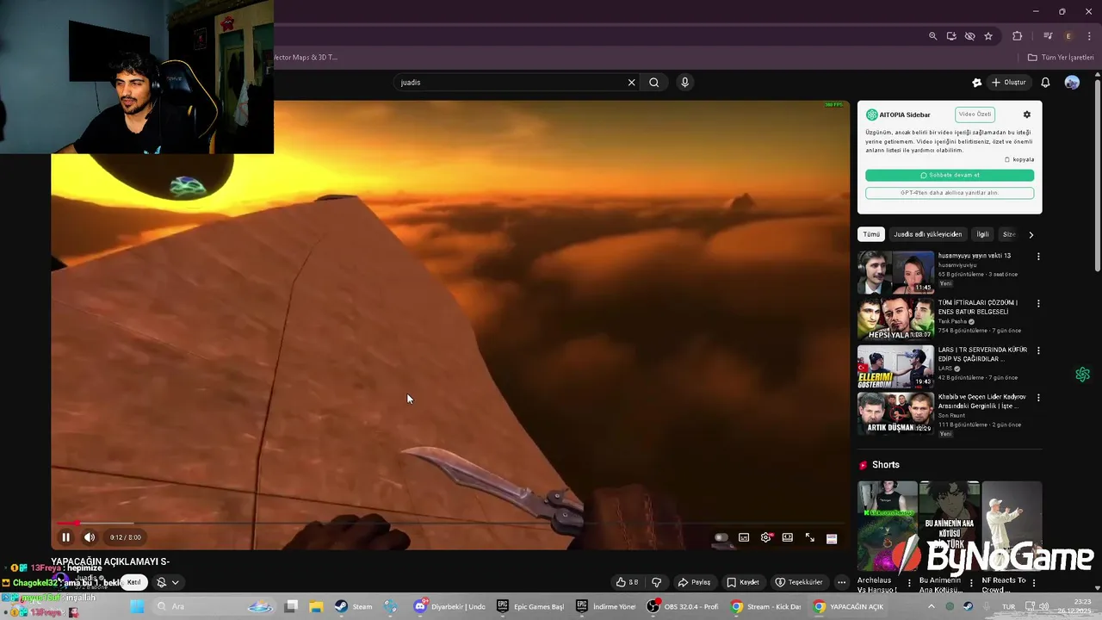This screenshot has width=1102, height=620.
Task: Clear the search box with the X
Action: pos(631,83)
